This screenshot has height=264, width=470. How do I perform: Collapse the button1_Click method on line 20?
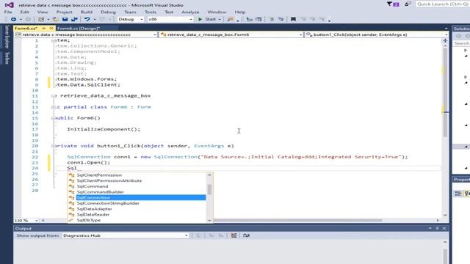pyautogui.click(x=54, y=146)
